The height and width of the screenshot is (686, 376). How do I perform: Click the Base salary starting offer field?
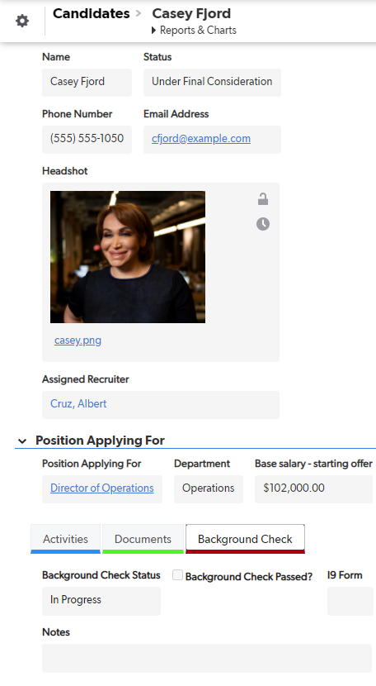[x=313, y=488]
